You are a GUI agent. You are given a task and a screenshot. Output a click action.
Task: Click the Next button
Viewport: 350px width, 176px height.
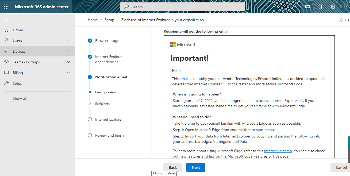click(196, 167)
